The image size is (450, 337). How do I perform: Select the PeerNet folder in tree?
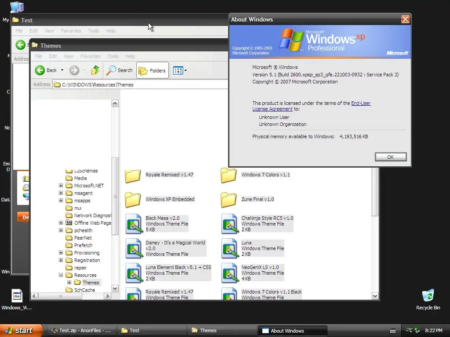click(x=79, y=238)
